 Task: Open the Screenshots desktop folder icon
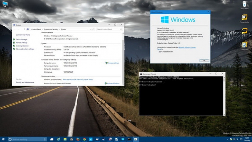tap(244, 18)
